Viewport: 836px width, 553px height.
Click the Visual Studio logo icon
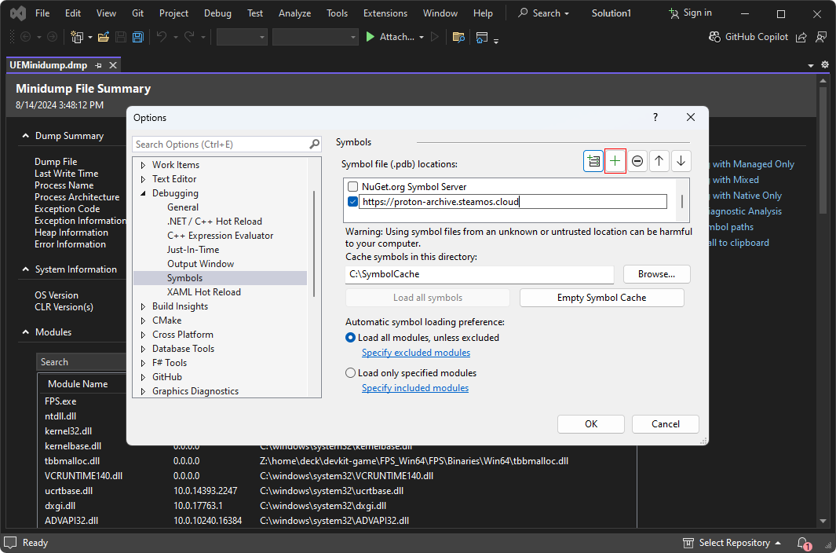[x=18, y=13]
